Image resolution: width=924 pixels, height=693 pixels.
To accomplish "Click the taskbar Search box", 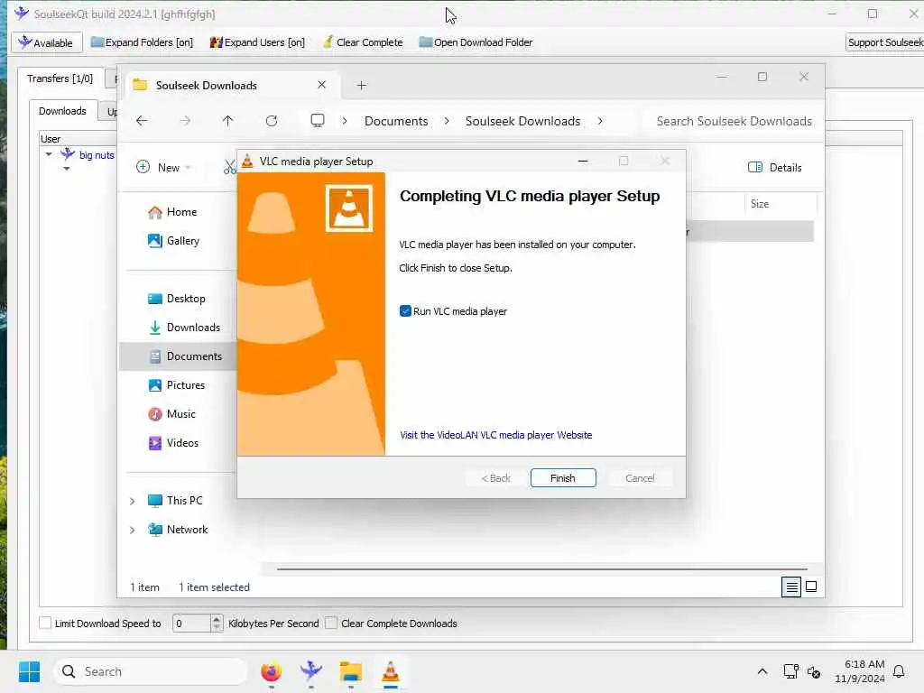I will (x=151, y=671).
